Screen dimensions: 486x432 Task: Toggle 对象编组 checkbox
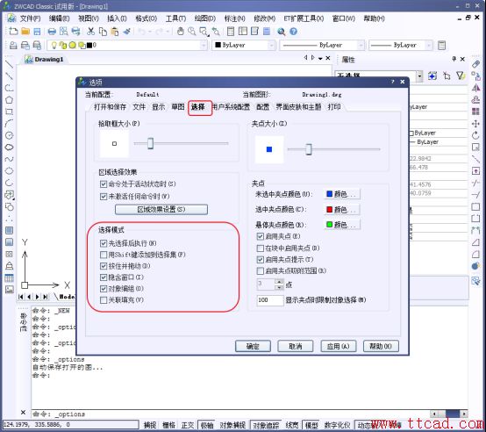pos(104,289)
